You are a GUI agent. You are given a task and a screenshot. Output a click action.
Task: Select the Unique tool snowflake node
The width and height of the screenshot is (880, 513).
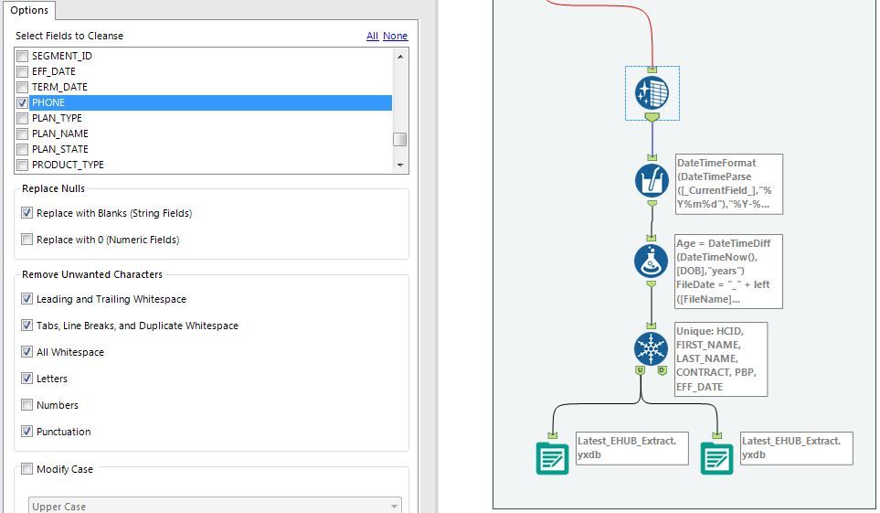click(651, 348)
